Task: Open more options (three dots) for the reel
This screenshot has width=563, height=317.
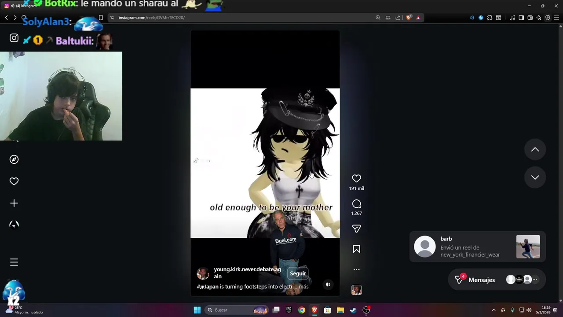Action: [356, 269]
